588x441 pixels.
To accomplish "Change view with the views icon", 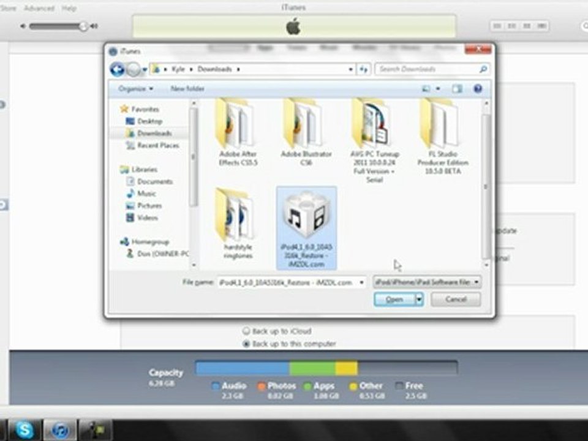I will coord(426,89).
